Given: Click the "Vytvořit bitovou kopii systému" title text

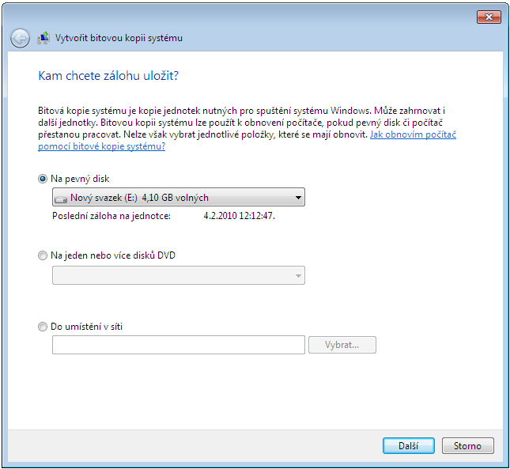Looking at the screenshot, I should coord(119,38).
